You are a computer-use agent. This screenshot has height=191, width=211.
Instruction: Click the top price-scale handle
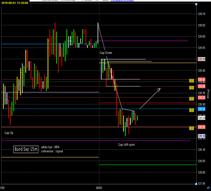click(196, 4)
